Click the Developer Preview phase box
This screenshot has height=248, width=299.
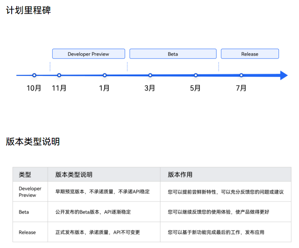[88, 54]
